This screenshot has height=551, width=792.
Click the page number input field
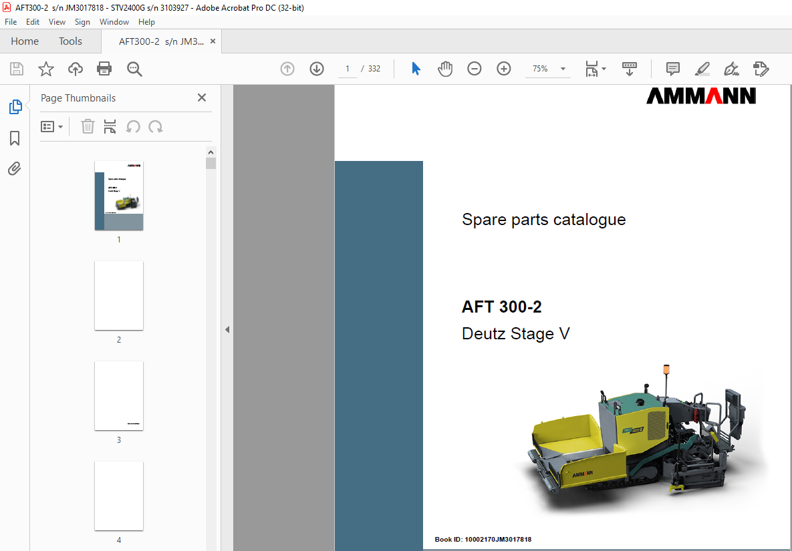(348, 69)
